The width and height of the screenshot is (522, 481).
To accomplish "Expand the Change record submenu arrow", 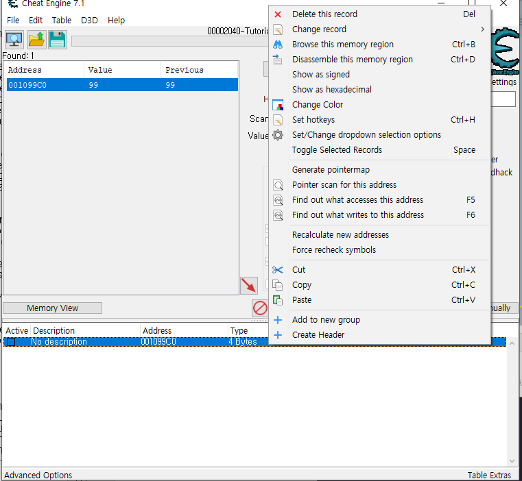I will click(x=482, y=29).
